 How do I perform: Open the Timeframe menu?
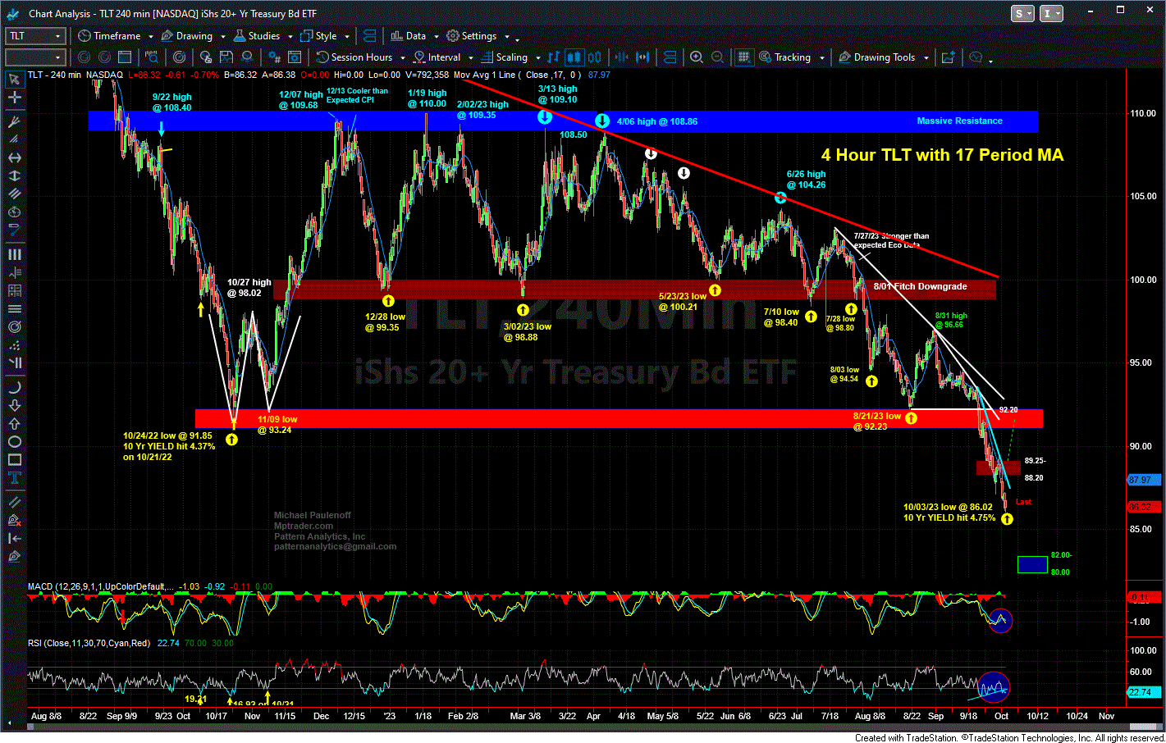coord(109,36)
